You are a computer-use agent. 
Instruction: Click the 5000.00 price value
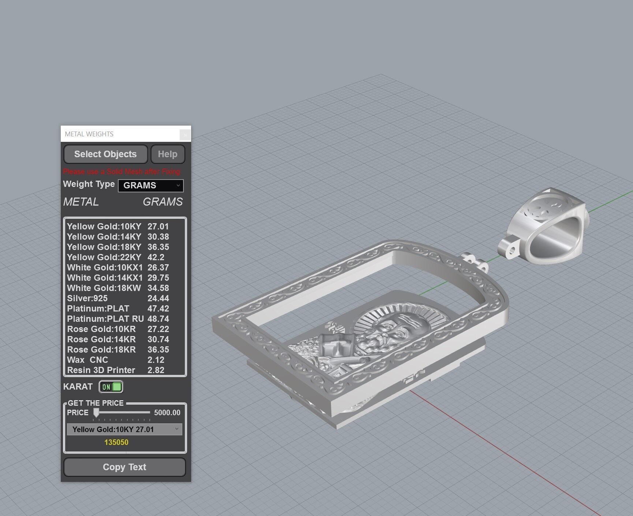[x=167, y=413]
